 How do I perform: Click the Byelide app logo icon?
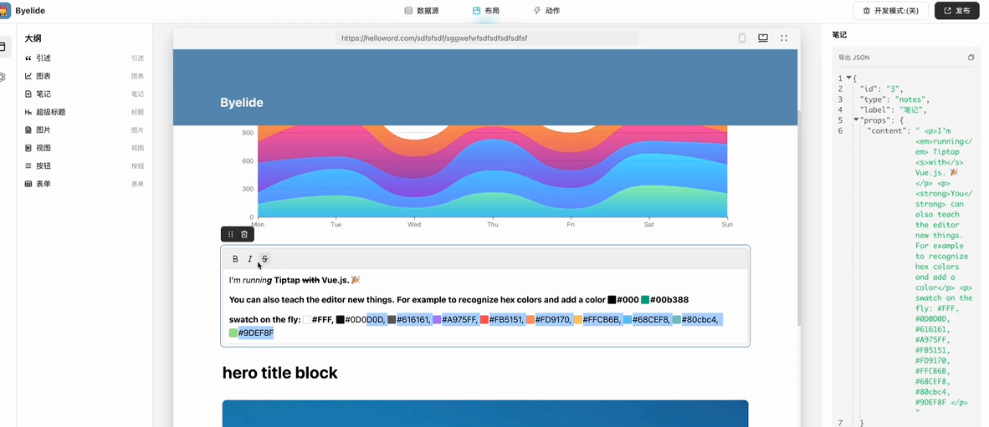[4, 11]
